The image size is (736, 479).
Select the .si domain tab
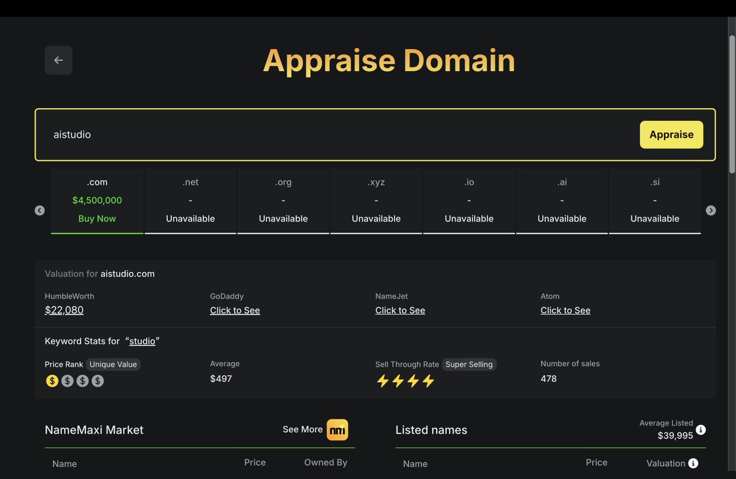coord(655,201)
